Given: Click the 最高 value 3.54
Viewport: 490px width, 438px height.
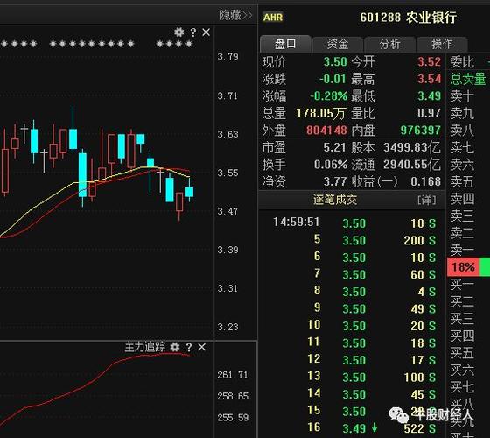Looking at the screenshot, I should (429, 79).
